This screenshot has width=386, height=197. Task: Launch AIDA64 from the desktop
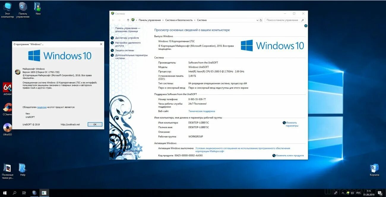7,89
